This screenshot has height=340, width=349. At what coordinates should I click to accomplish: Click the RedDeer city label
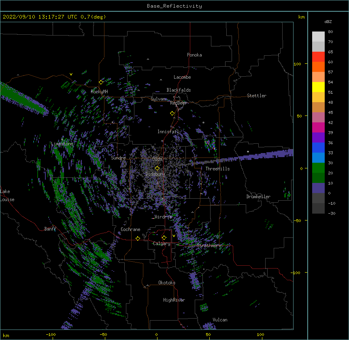tap(178, 103)
